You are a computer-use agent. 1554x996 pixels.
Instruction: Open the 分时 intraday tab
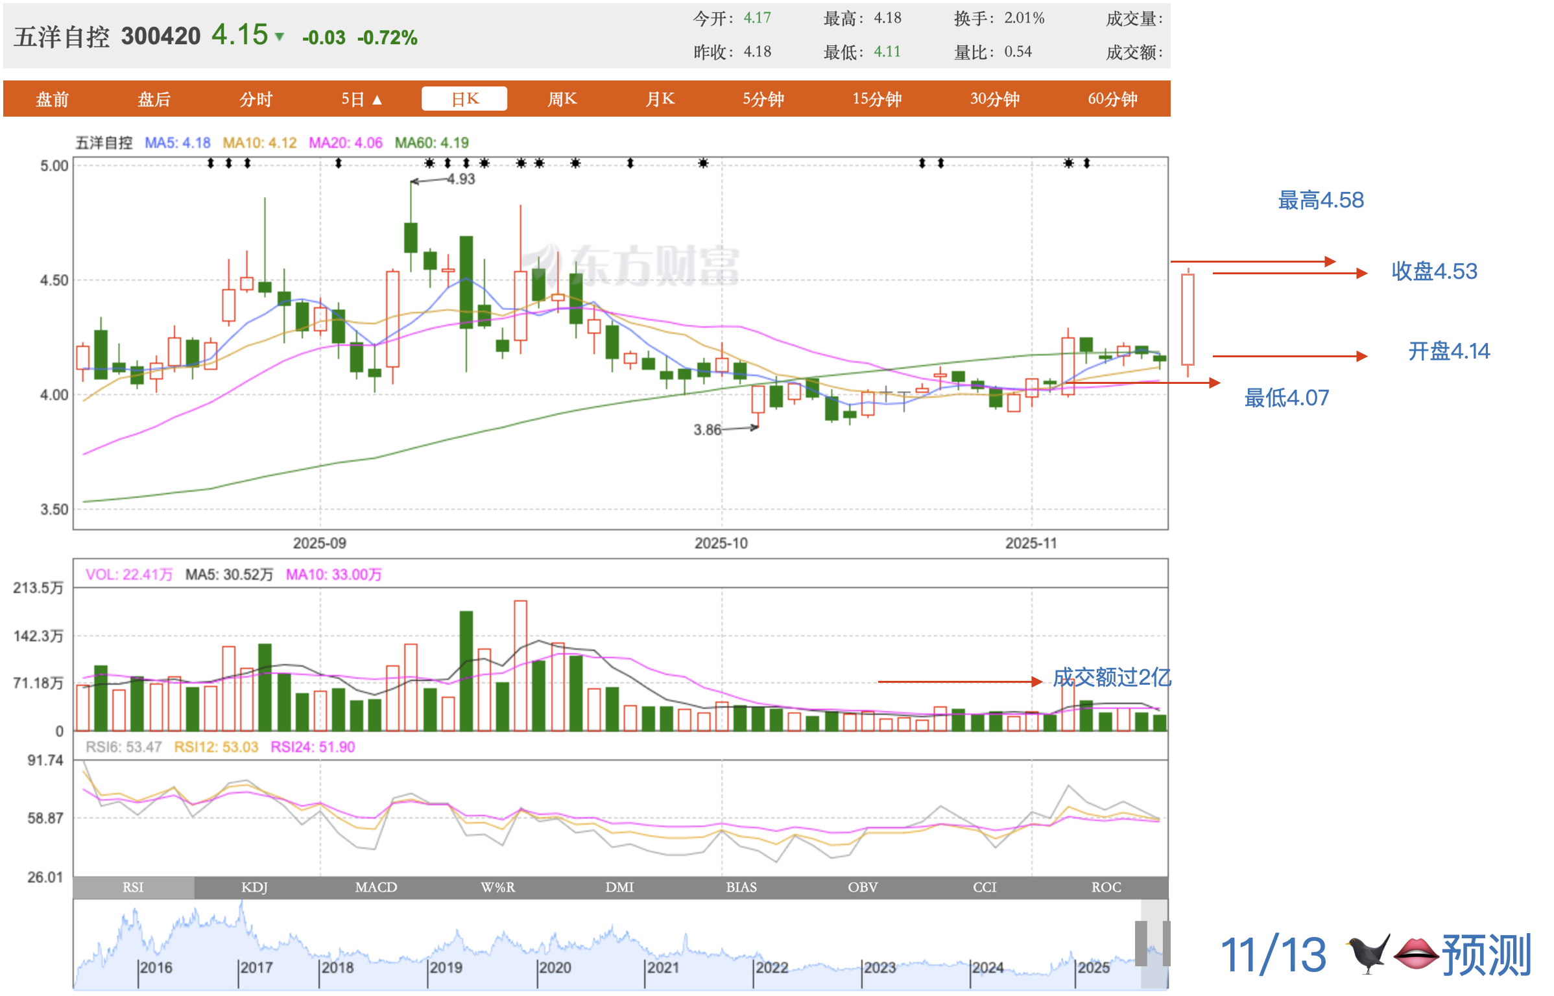[256, 99]
